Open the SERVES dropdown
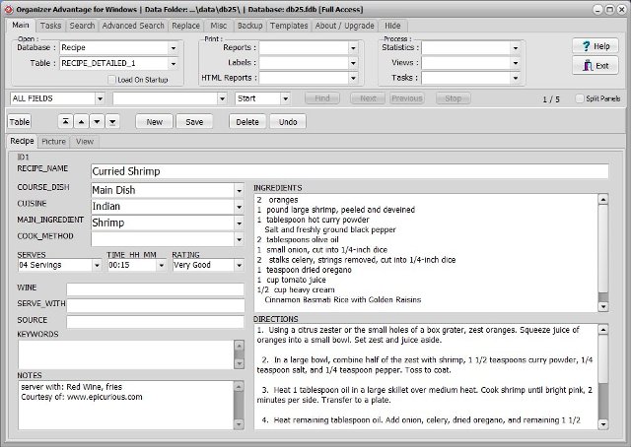This screenshot has width=631, height=447. [x=97, y=265]
